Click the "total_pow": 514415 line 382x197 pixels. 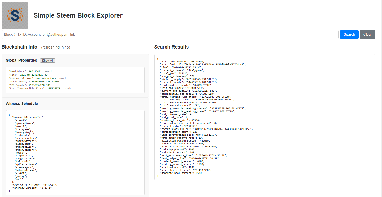(x=174, y=73)
